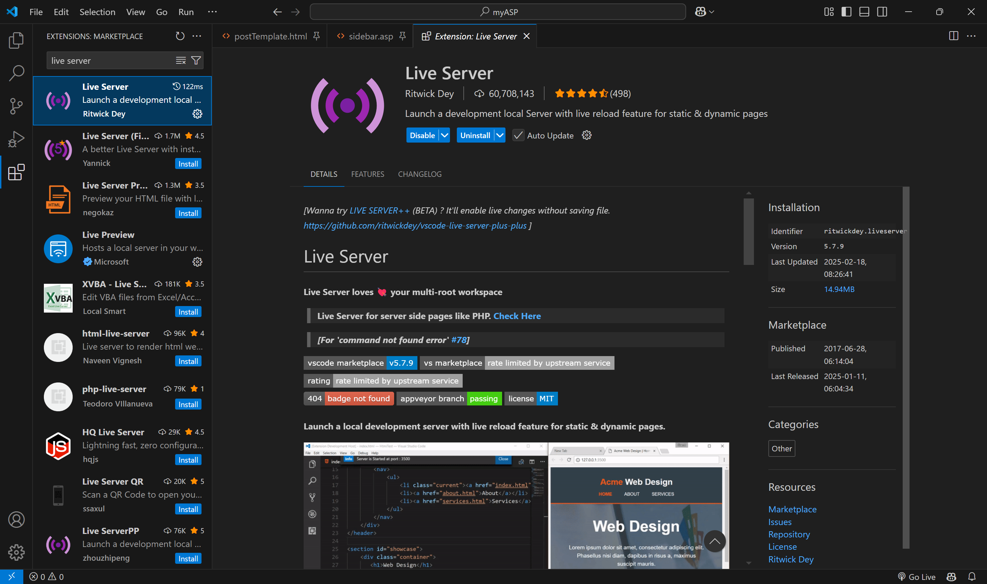987x584 pixels.
Task: Open the Repository resource link
Action: [789, 534]
